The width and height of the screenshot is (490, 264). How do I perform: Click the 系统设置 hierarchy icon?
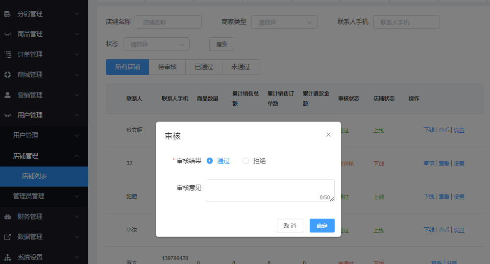pyautogui.click(x=7, y=257)
